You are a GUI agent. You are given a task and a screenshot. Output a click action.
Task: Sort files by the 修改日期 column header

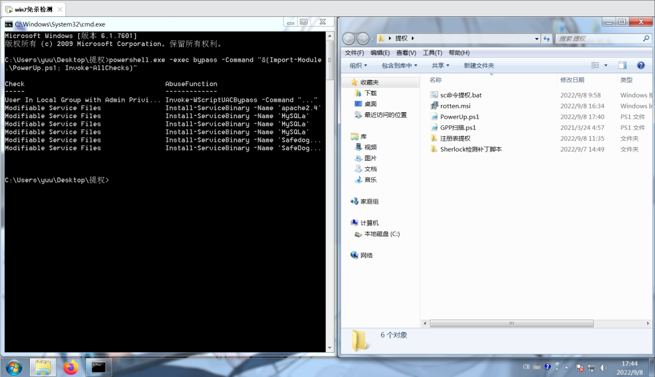coord(574,80)
